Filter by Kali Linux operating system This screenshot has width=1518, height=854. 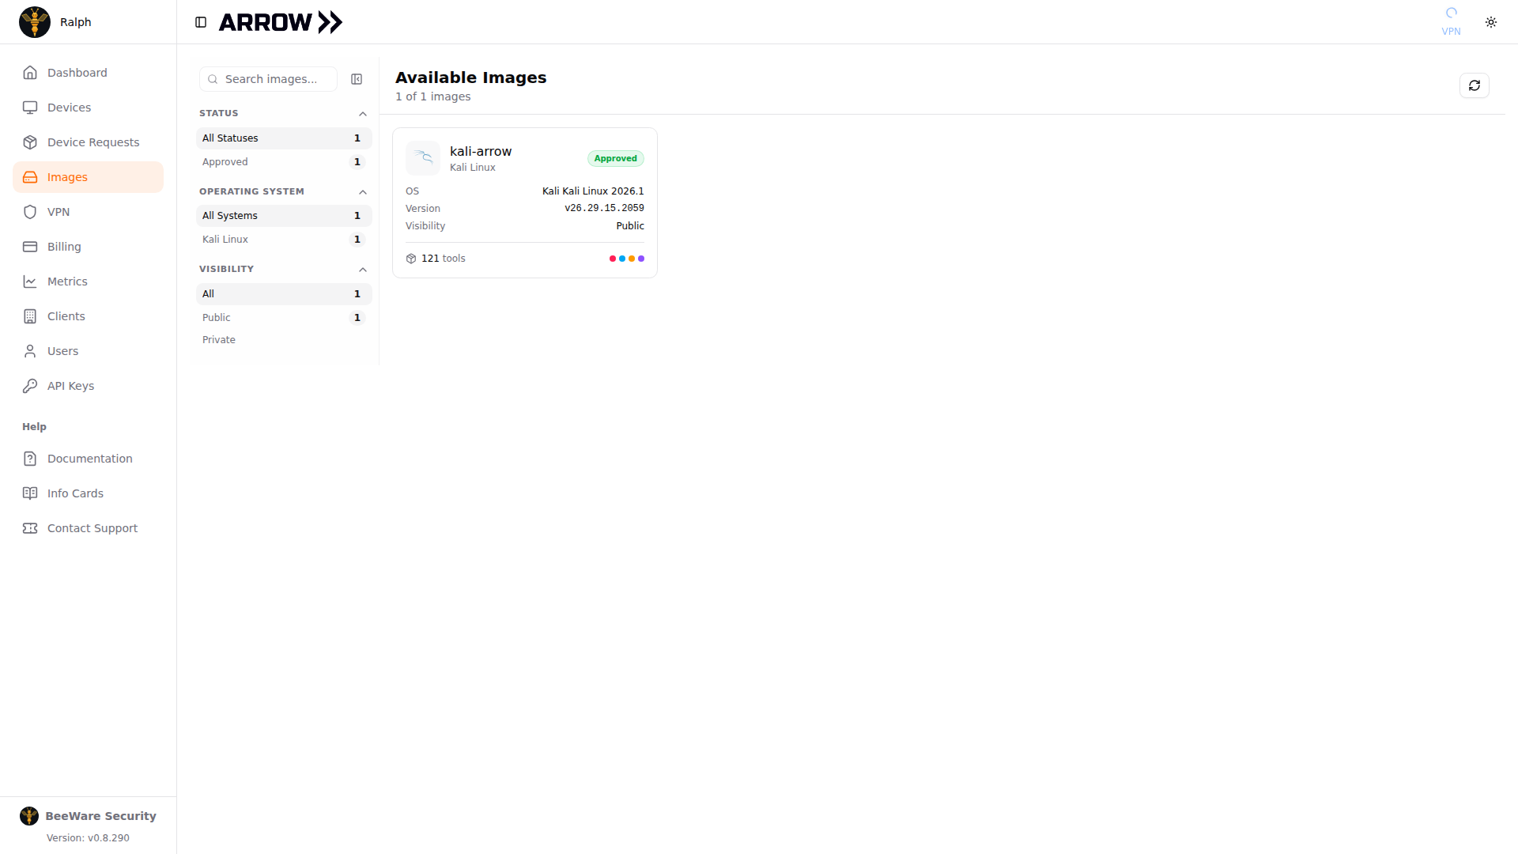coord(284,240)
